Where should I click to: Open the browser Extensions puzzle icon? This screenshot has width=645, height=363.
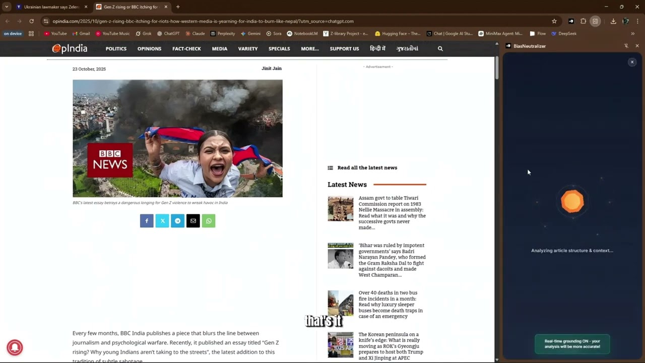click(583, 21)
